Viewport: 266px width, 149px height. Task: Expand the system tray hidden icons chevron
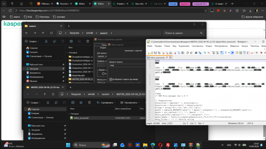[222, 145]
